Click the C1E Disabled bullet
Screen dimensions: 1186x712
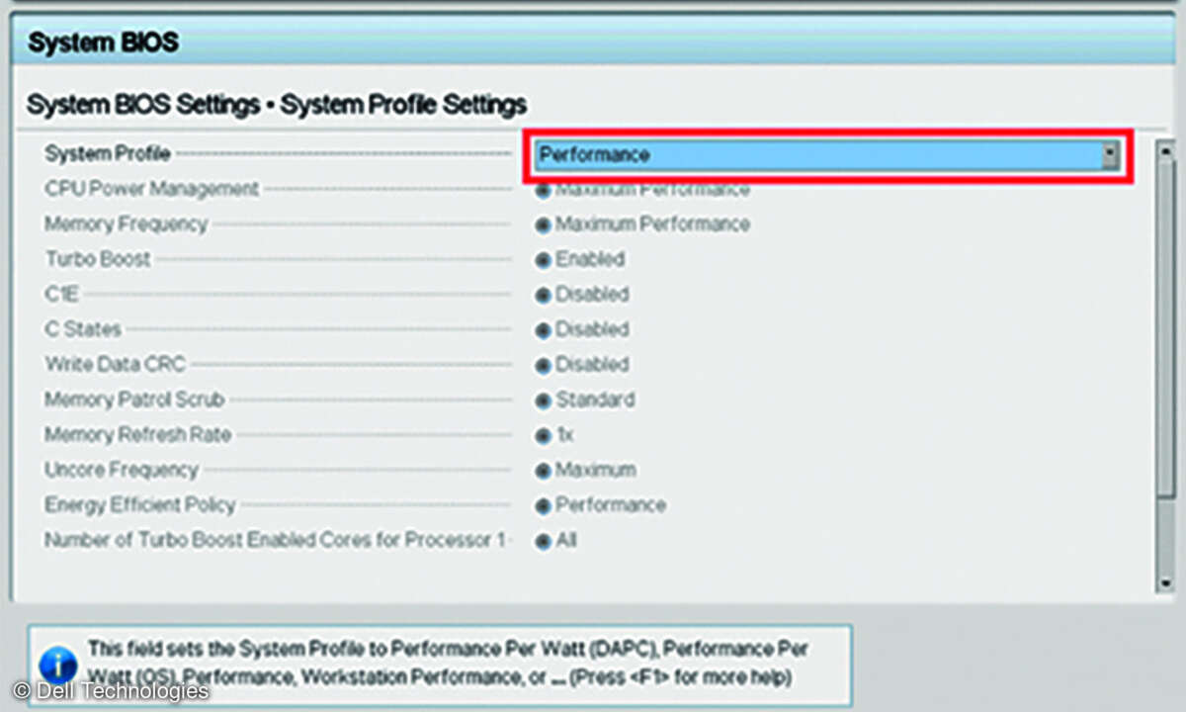tap(543, 295)
